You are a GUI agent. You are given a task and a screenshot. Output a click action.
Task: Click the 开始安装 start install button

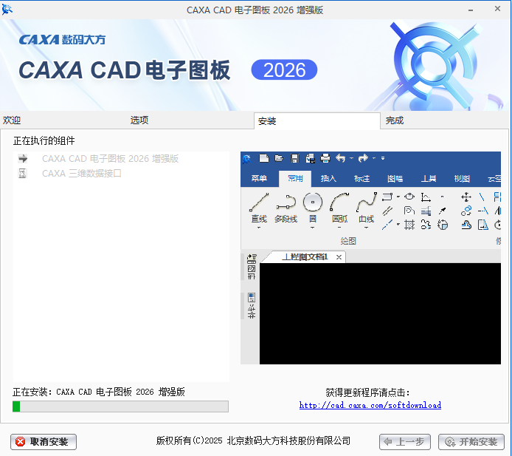pyautogui.click(x=471, y=442)
